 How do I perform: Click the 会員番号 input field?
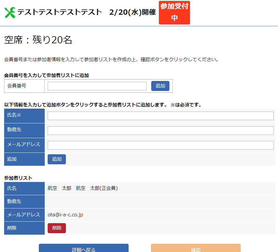tap(97, 86)
